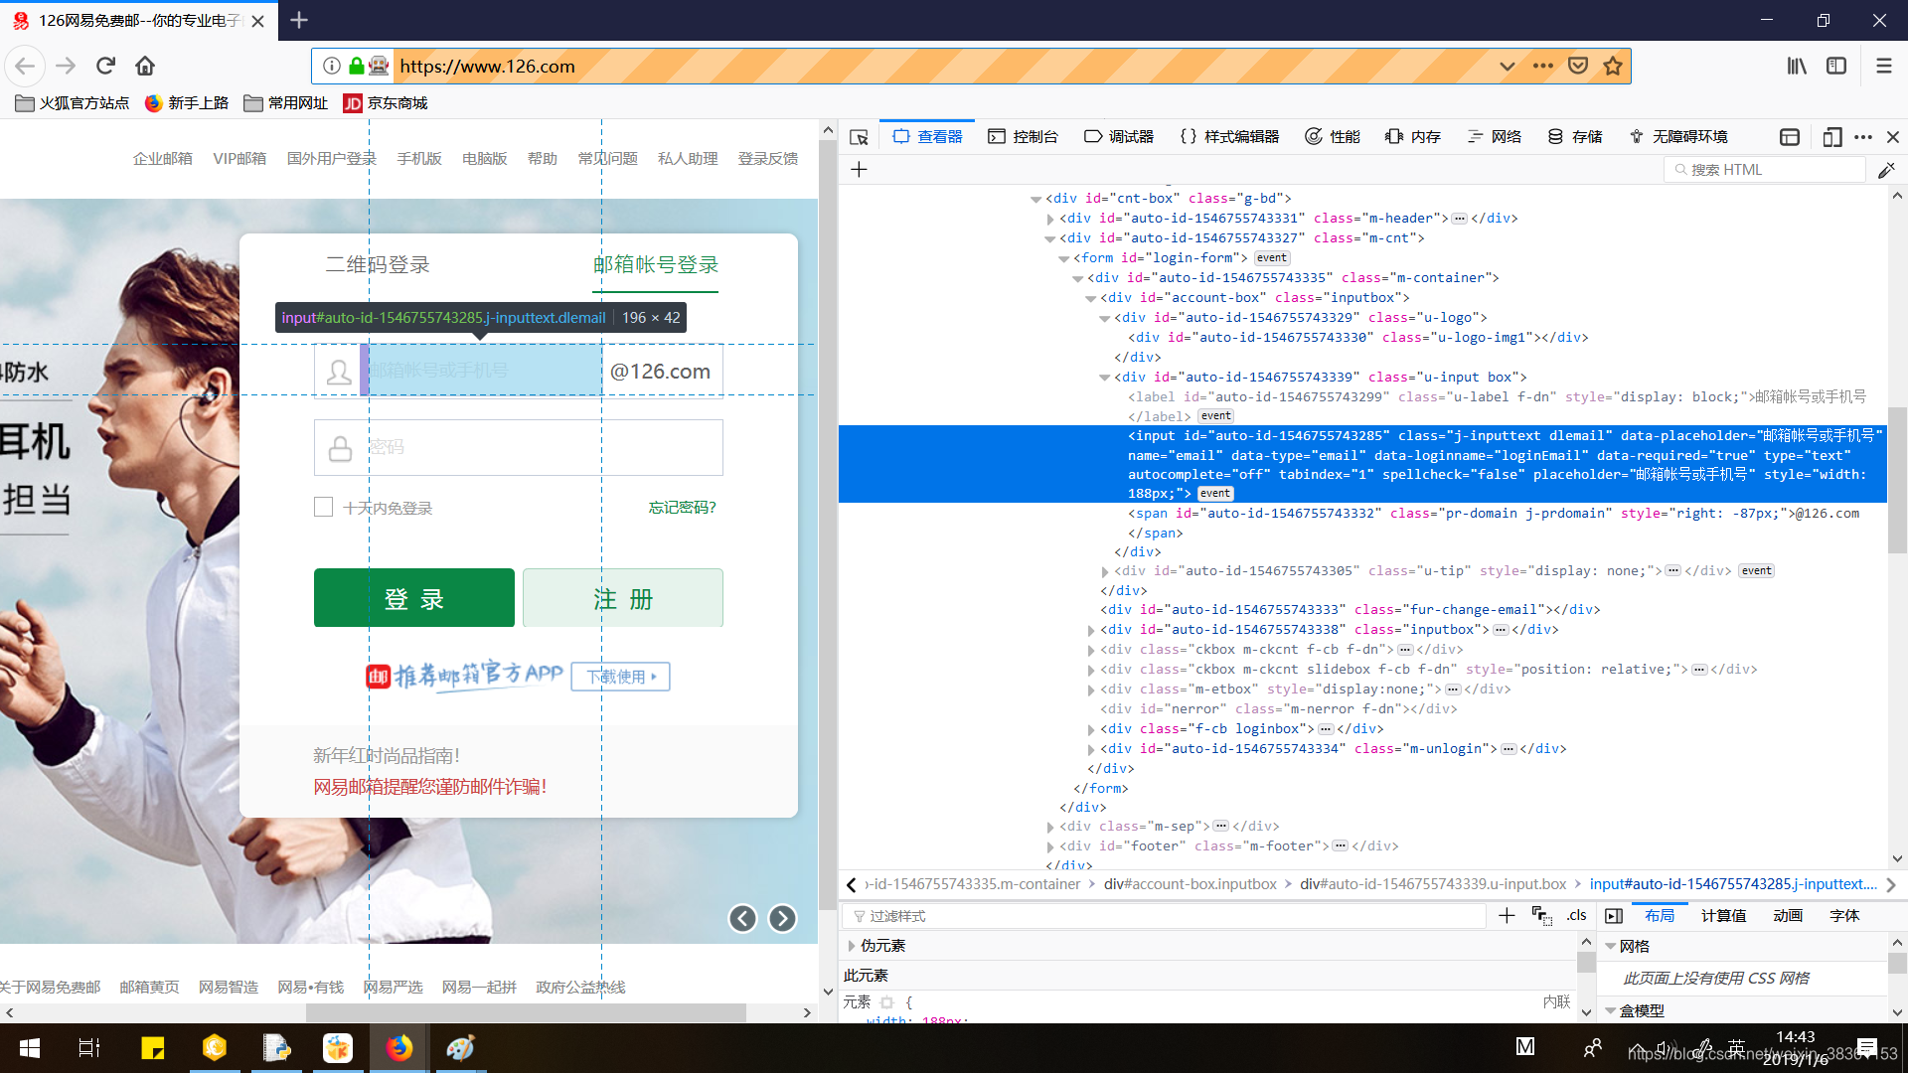Expand the pseudo-elements section

[x=852, y=946]
